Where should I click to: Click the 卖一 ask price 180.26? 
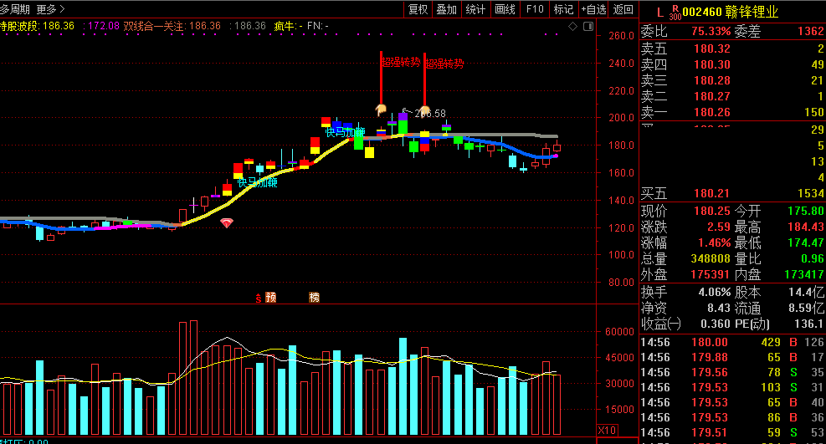pos(712,112)
